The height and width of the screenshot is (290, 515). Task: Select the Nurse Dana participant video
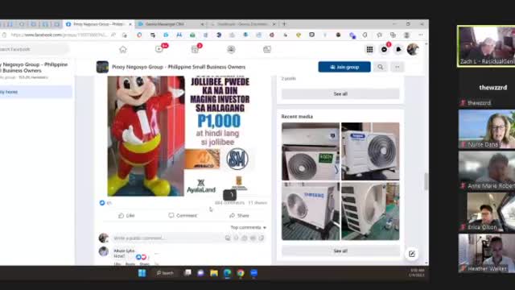(487, 129)
